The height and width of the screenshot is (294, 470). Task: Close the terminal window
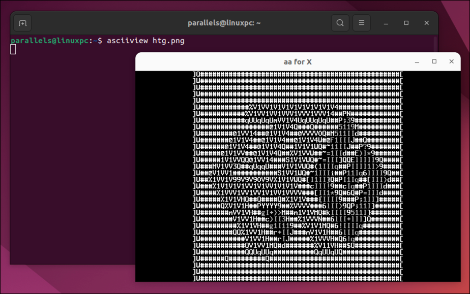pos(427,23)
